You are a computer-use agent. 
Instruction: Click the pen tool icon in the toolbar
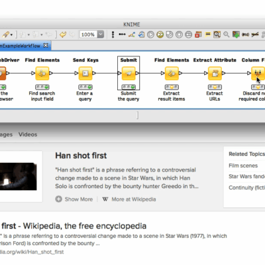[6, 34]
